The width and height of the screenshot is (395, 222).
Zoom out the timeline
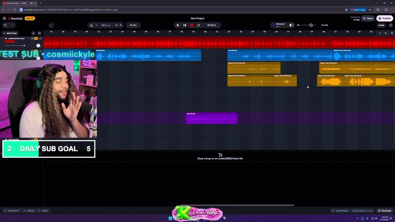(x=386, y=33)
